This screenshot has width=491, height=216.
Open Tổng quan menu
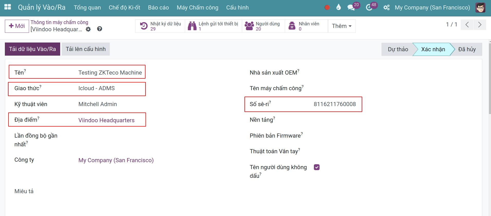point(87,8)
